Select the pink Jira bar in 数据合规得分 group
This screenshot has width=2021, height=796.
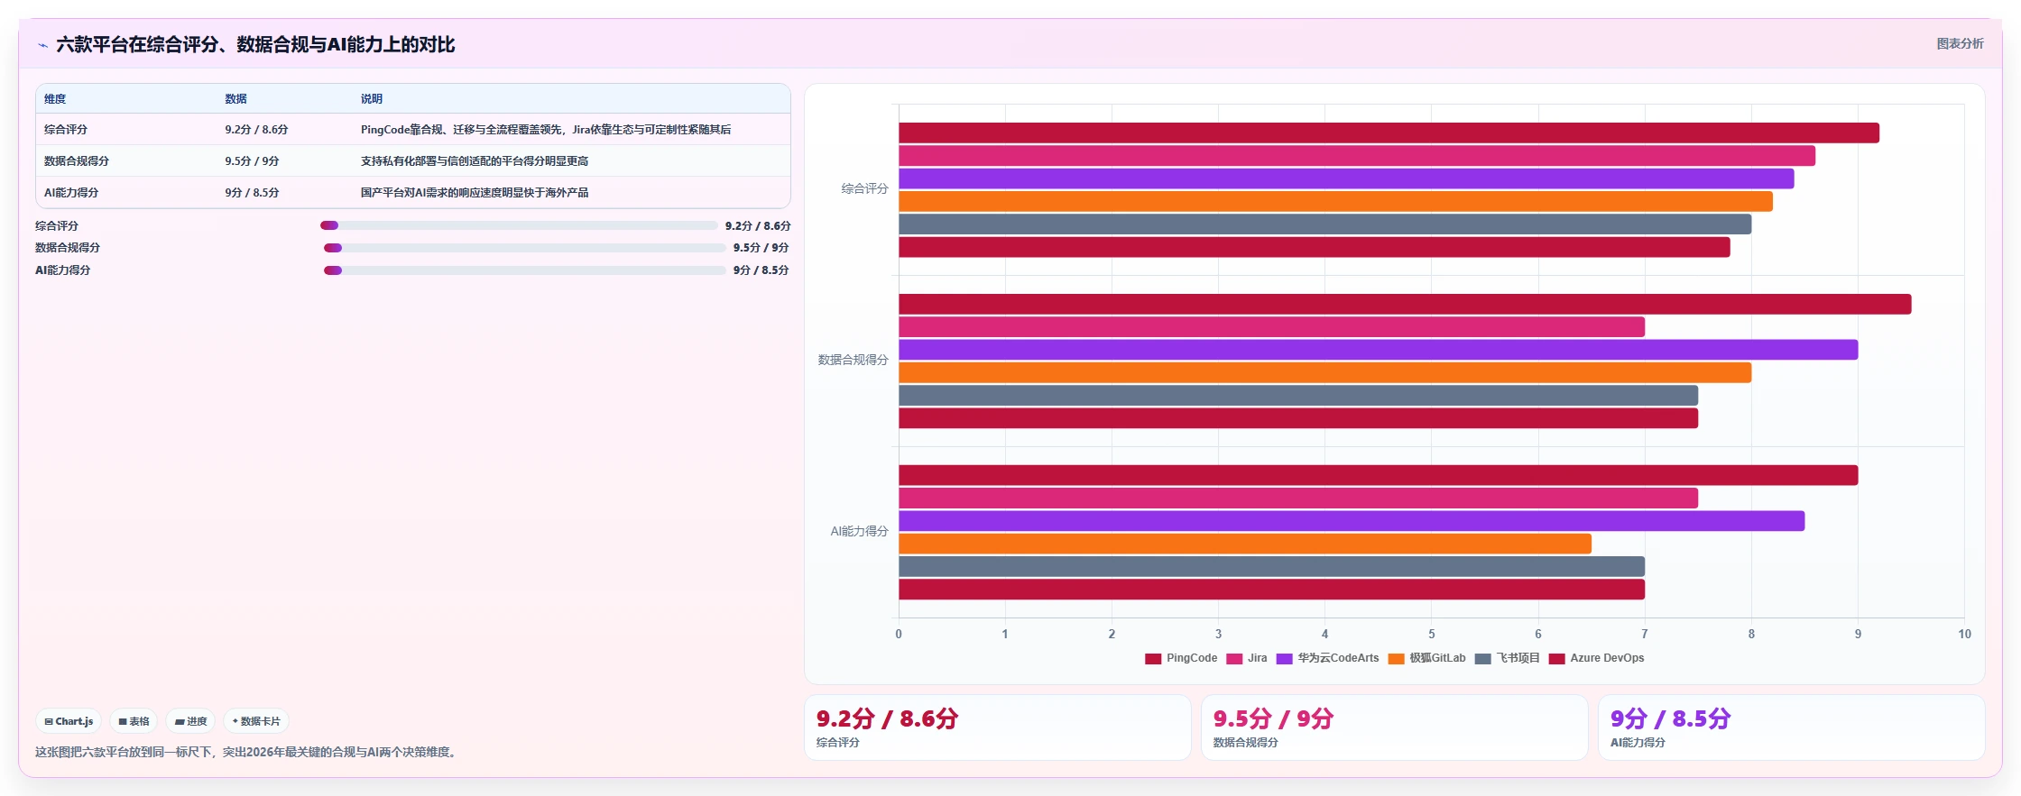coord(1271,326)
